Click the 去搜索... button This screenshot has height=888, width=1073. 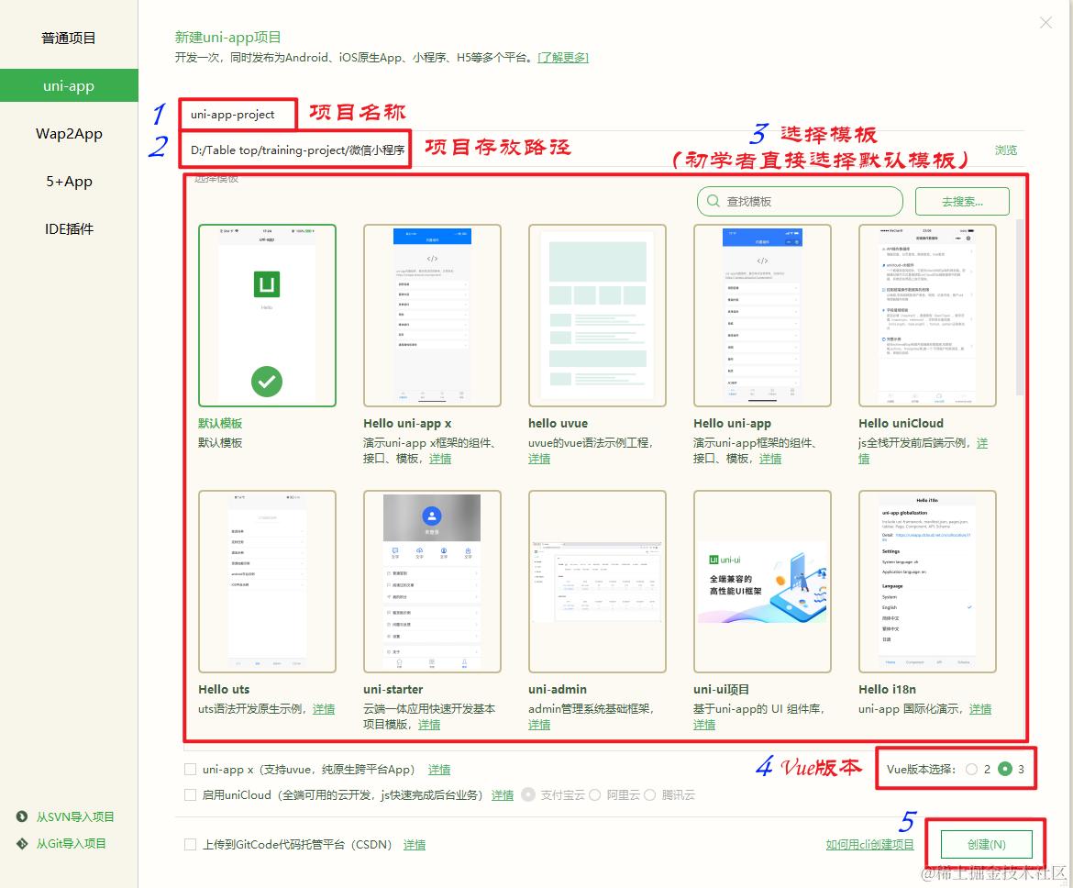tap(961, 201)
